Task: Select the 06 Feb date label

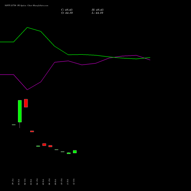Action: pyautogui.click(x=49, y=182)
